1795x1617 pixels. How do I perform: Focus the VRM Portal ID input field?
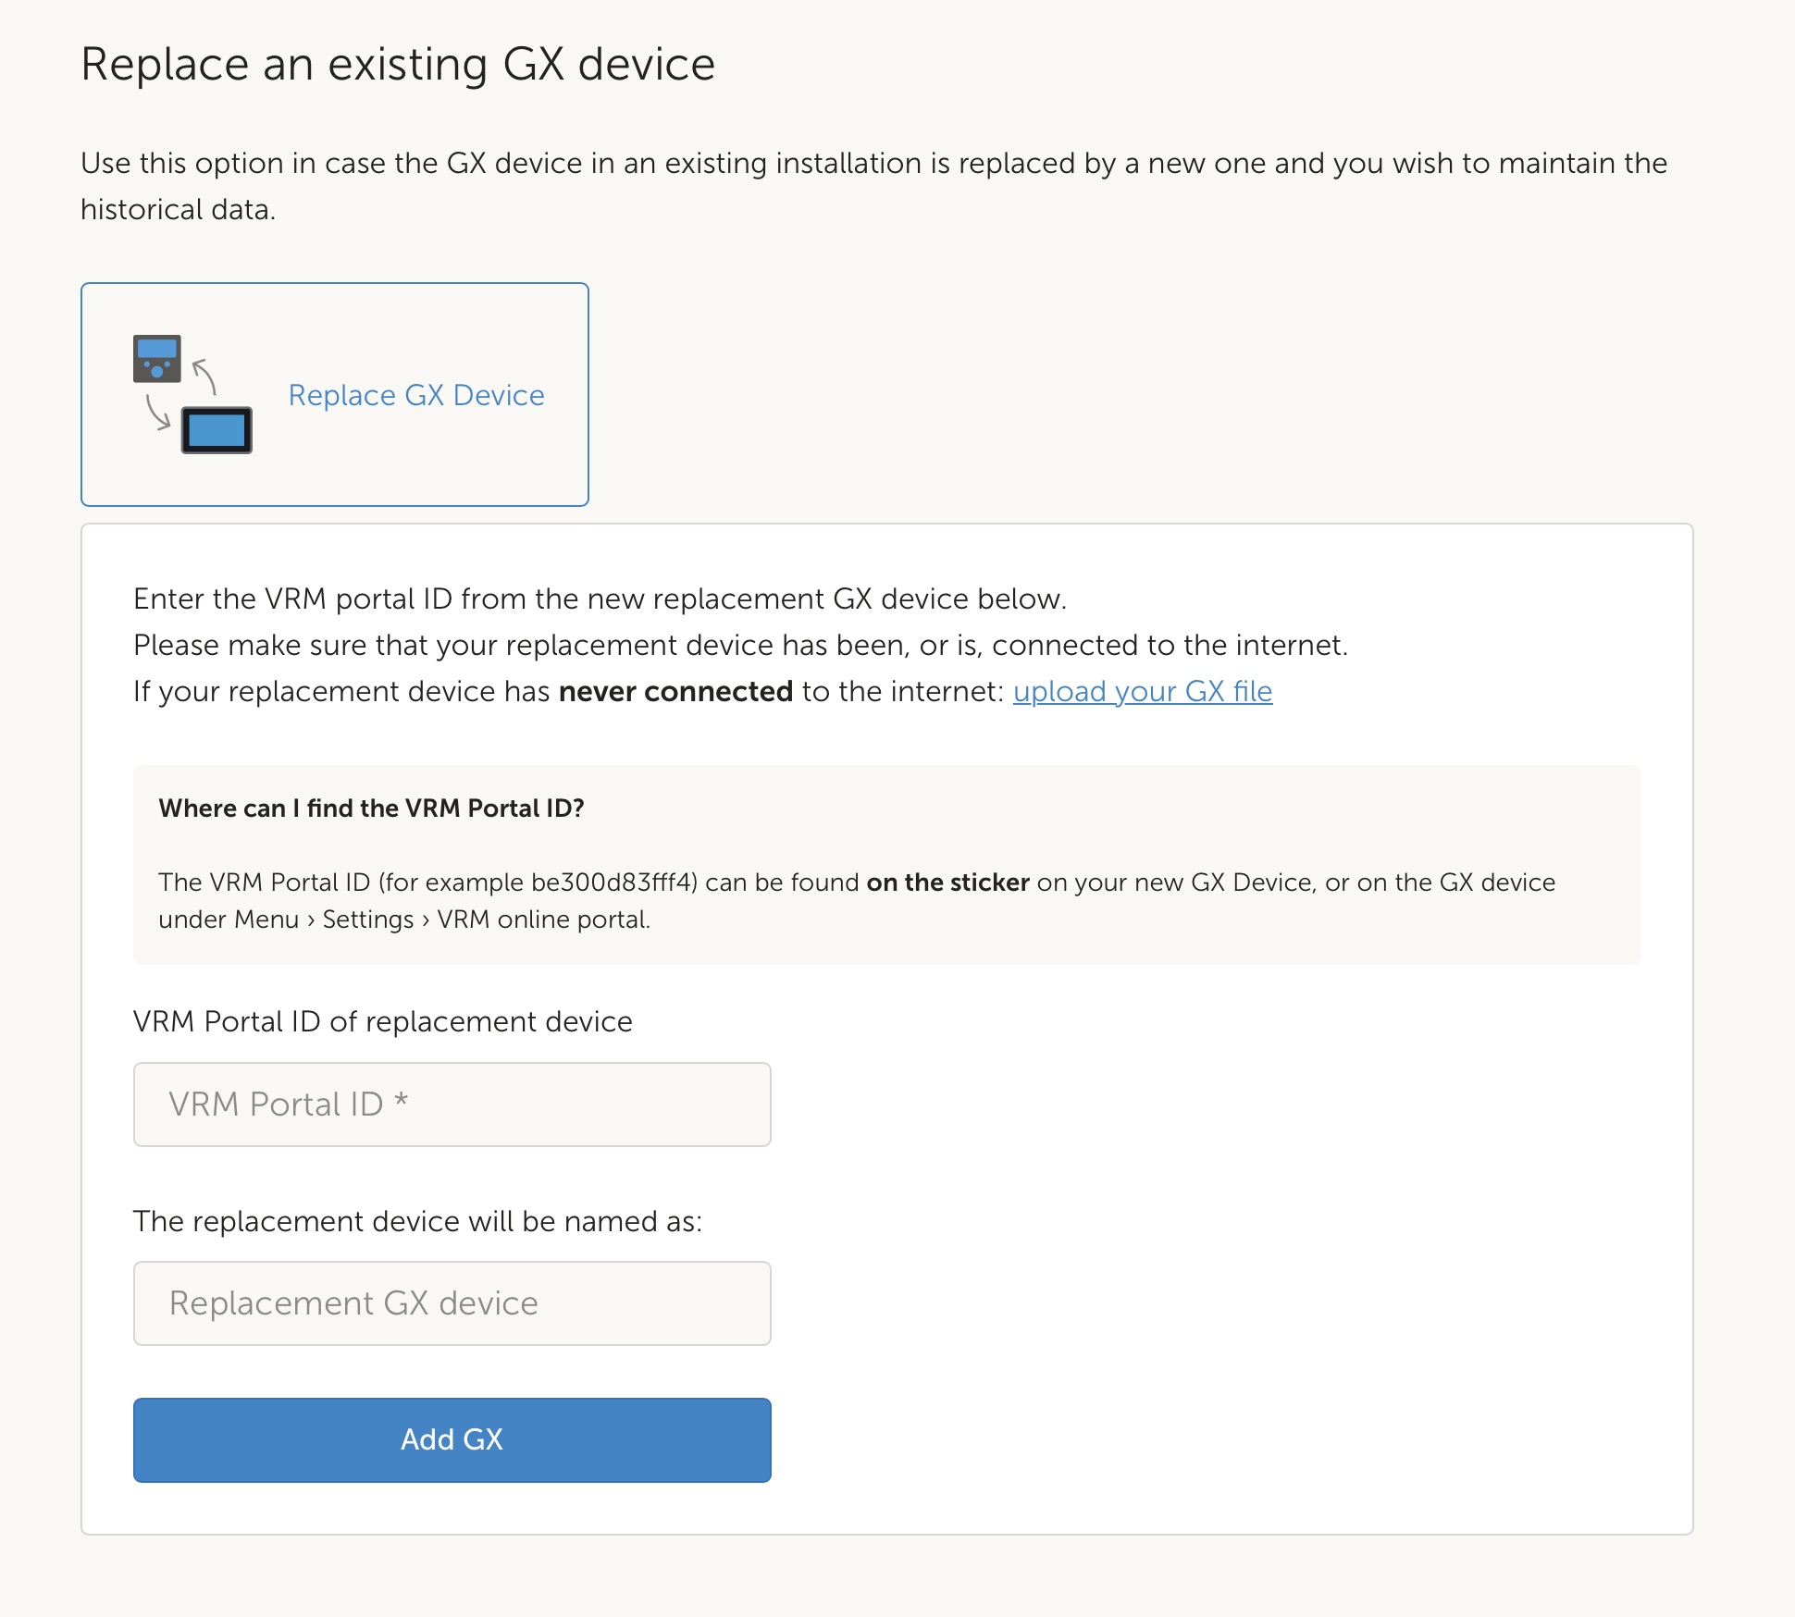coord(452,1105)
